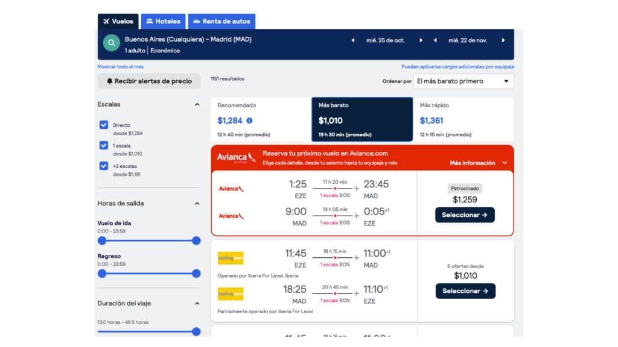
Task: Click Patrocinado sponsored badge
Action: [x=465, y=189]
